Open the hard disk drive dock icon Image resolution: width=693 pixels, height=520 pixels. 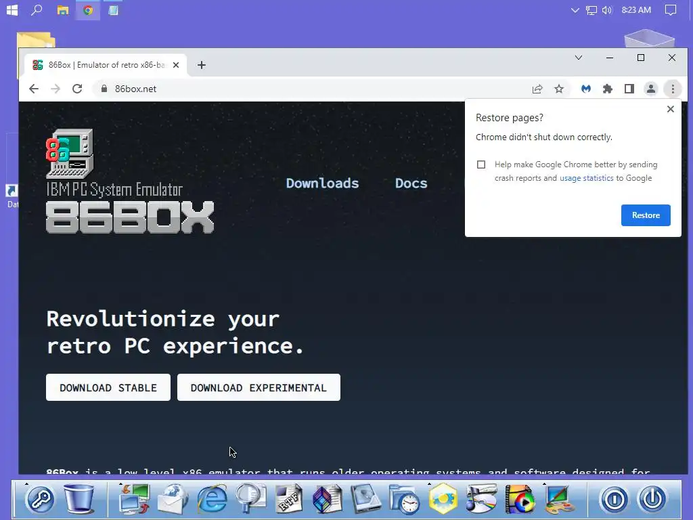point(366,499)
